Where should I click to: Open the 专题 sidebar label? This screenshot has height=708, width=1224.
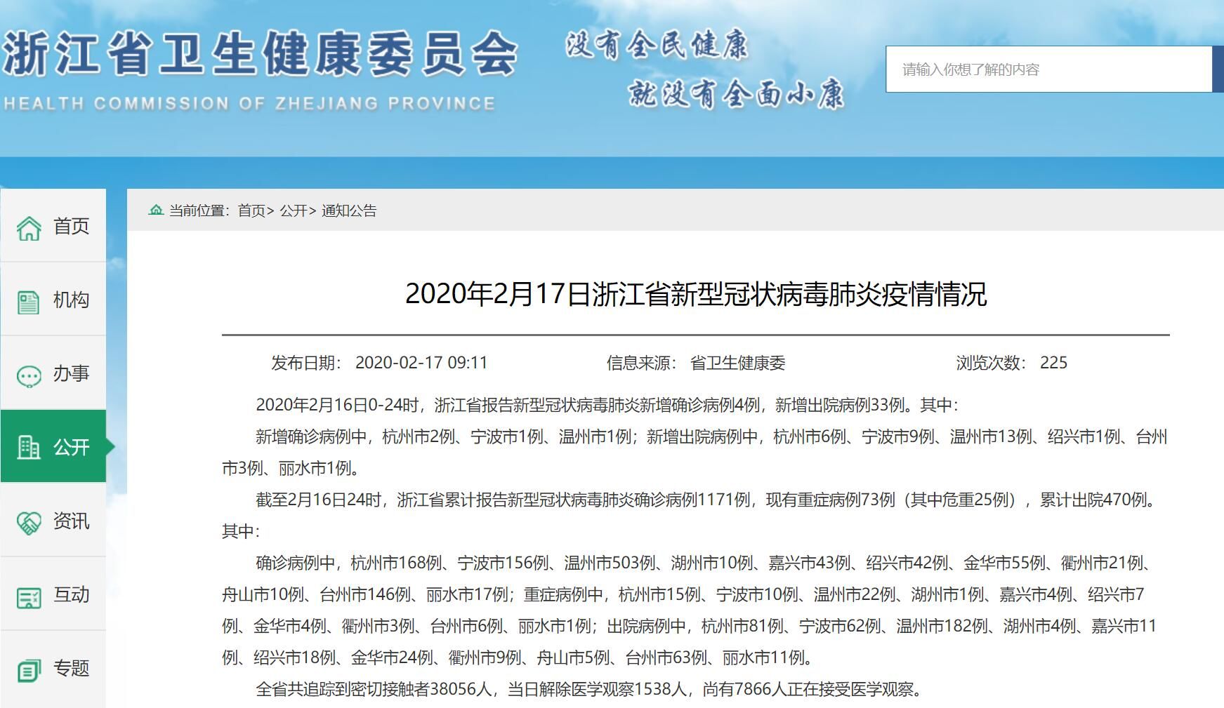[71, 669]
